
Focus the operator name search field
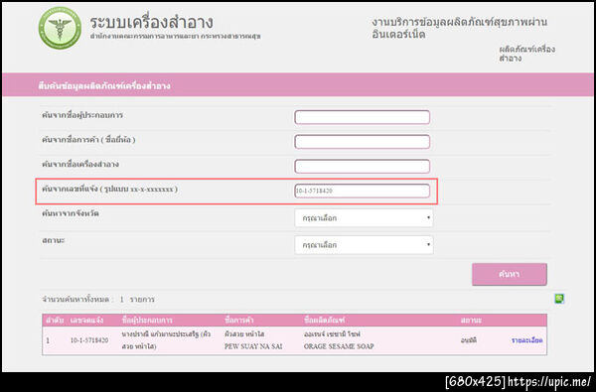tap(362, 117)
